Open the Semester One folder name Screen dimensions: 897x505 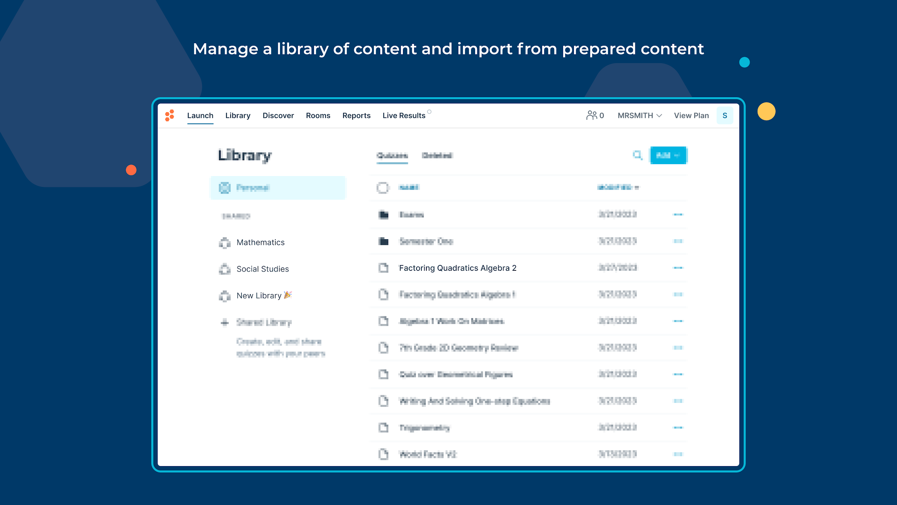426,241
